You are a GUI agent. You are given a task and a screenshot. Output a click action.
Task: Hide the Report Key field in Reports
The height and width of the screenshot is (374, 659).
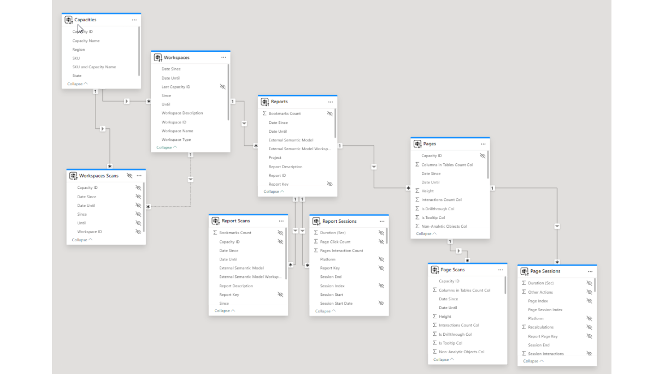click(329, 184)
